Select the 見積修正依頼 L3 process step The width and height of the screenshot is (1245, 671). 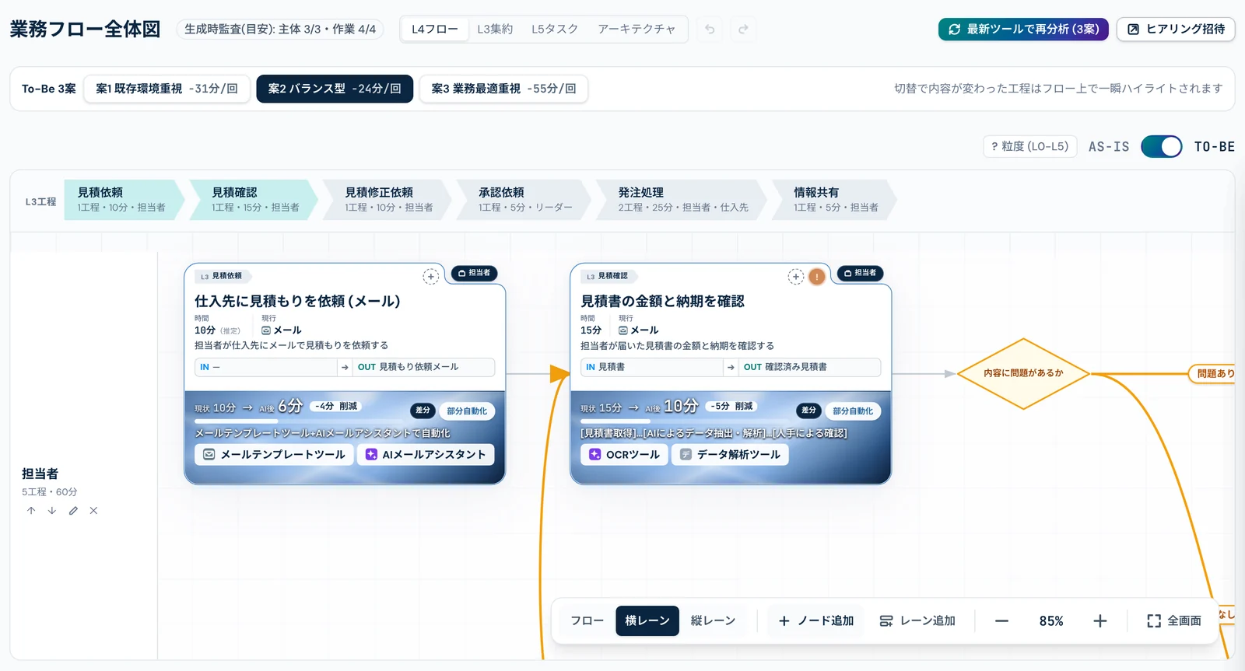pos(388,200)
